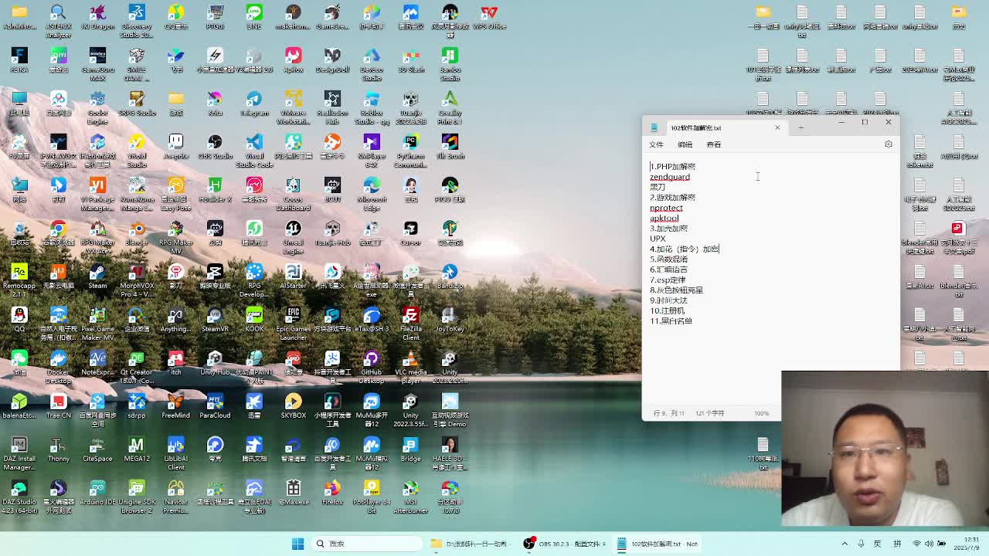Select the Cocos Dashboard desktop icon
Screen dimensions: 989x556
pyautogui.click(x=293, y=194)
